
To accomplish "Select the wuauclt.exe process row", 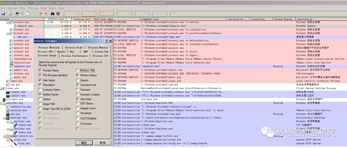I will [x=173, y=26].
